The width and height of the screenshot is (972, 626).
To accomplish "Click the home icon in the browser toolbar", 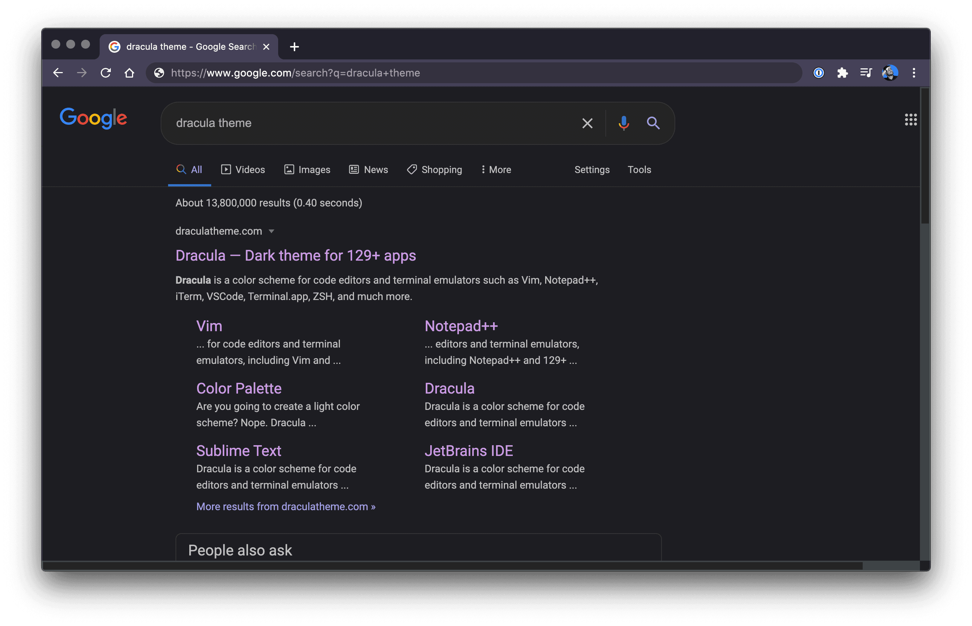I will click(x=130, y=73).
